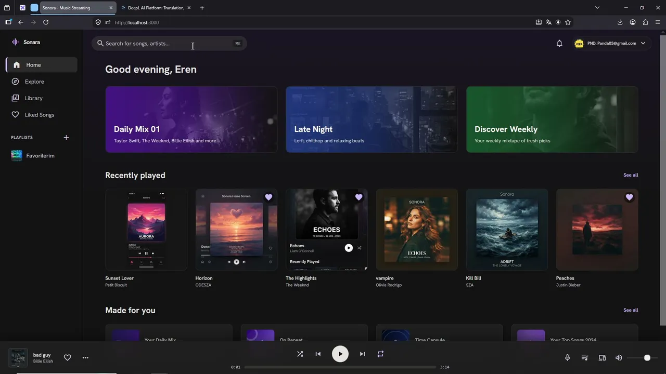The image size is (666, 374).
Task: Toggle heart on Peaches cover
Action: 629,197
